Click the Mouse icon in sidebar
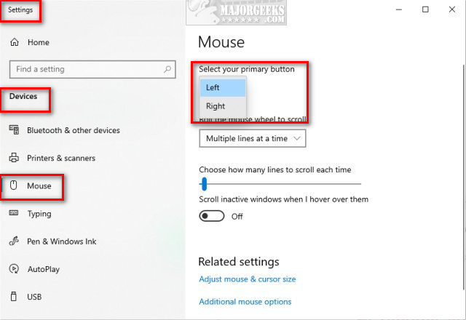 (x=14, y=186)
